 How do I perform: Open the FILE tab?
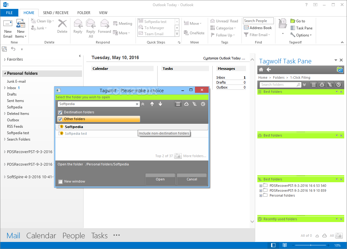(9, 13)
